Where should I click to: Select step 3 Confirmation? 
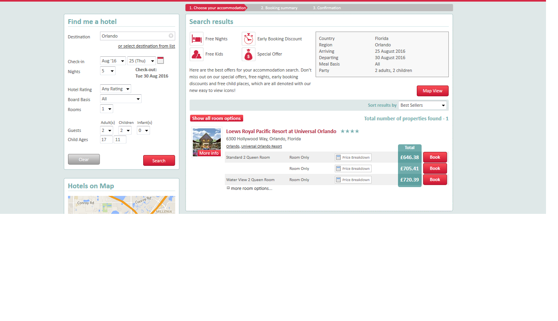tap(327, 8)
